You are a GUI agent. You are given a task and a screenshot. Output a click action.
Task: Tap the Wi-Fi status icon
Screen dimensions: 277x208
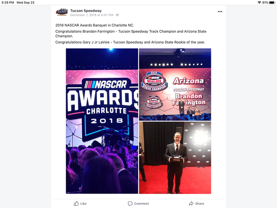tap(259, 2)
